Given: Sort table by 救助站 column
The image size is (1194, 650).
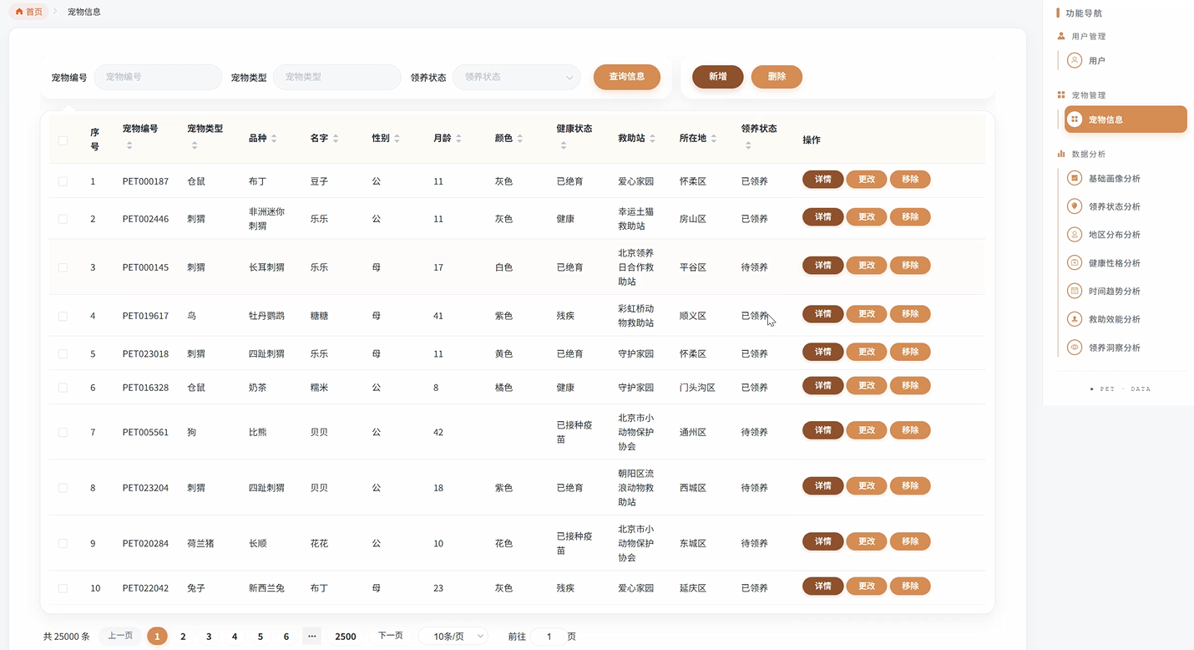Looking at the screenshot, I should (x=652, y=138).
